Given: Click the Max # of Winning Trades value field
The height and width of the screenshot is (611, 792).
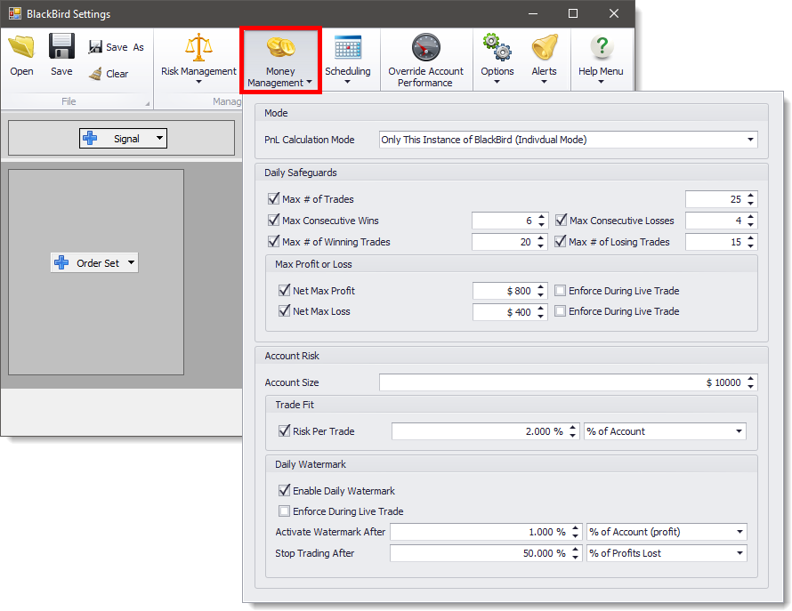Looking at the screenshot, I should pos(504,242).
